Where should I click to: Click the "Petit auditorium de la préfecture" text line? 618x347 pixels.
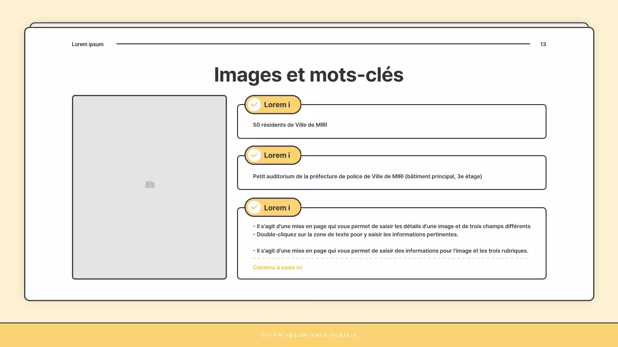tap(367, 176)
